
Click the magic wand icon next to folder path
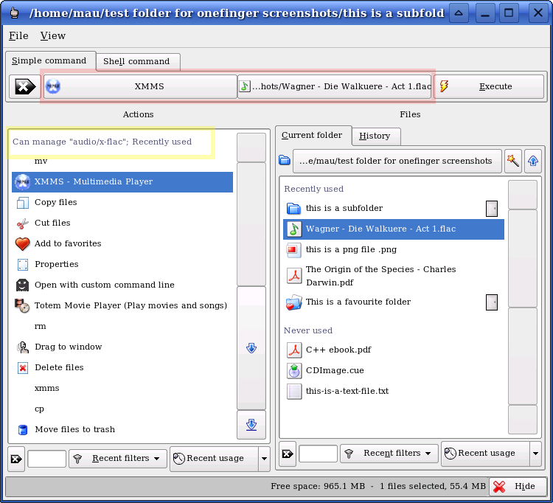[512, 161]
